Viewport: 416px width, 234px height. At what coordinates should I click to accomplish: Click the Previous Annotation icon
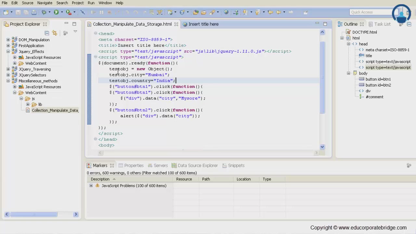click(x=257, y=12)
